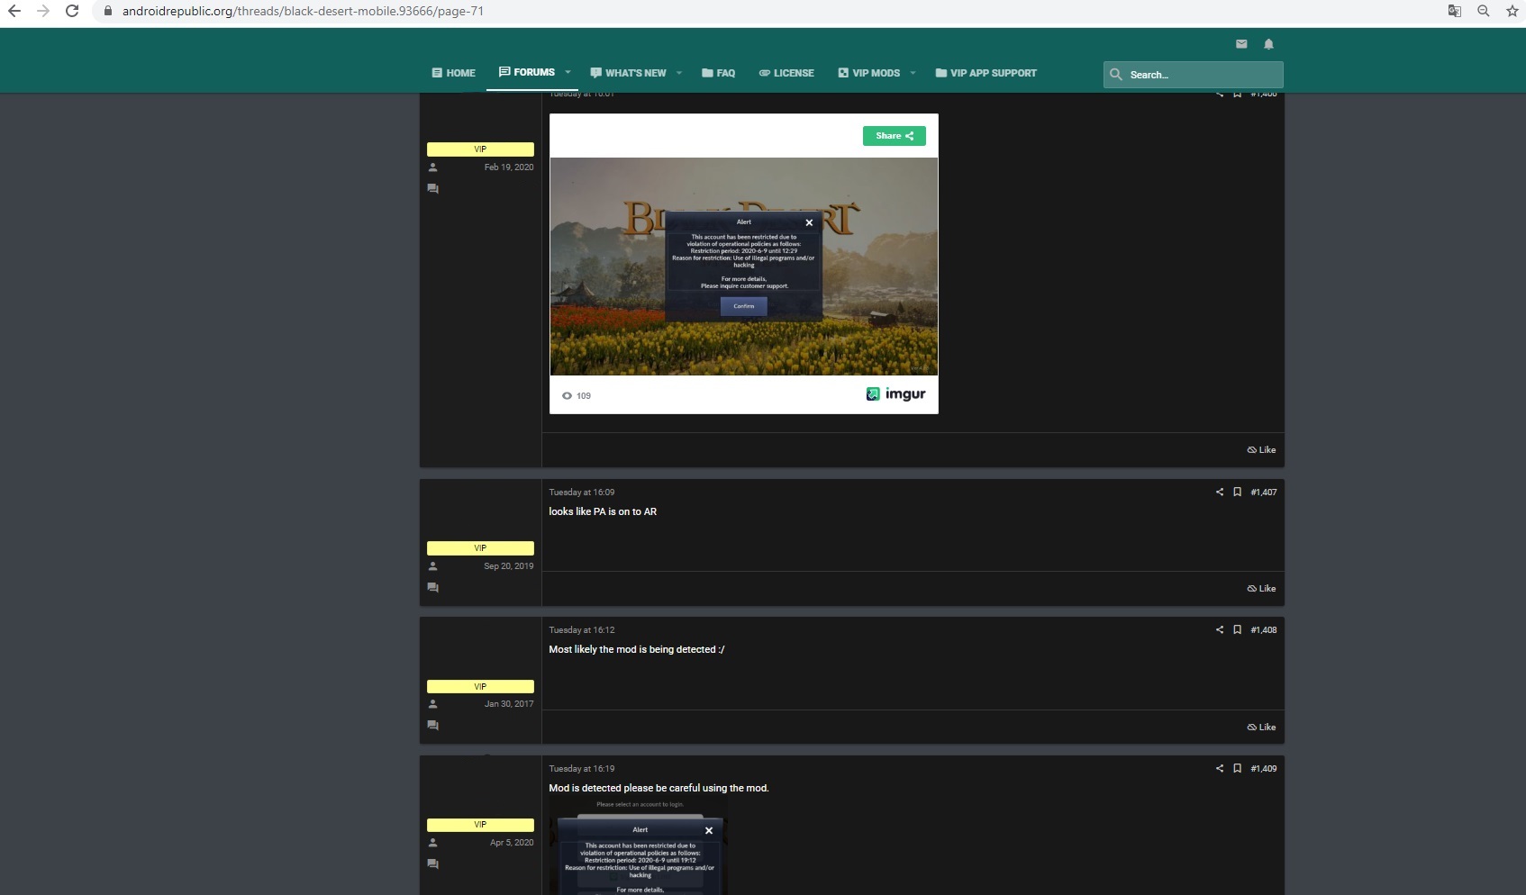Image resolution: width=1526 pixels, height=895 pixels.
Task: Click member icon beside Apr 5, 2020
Action: [432, 843]
